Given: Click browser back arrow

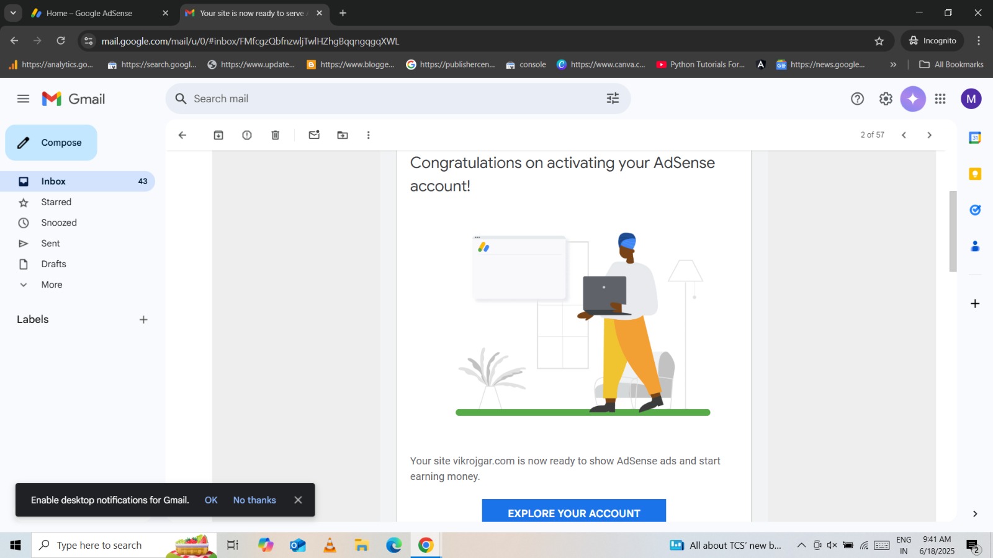Looking at the screenshot, I should click(x=14, y=41).
